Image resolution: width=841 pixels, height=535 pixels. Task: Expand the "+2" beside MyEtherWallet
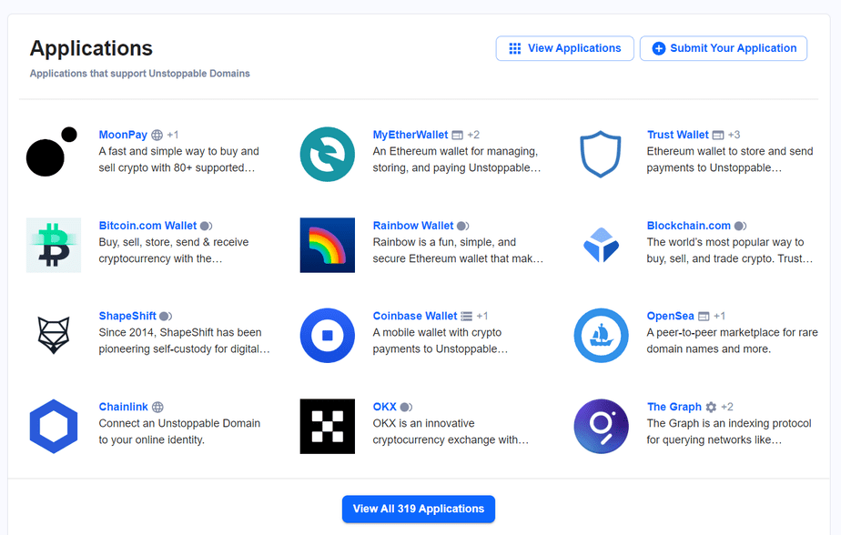(x=473, y=134)
